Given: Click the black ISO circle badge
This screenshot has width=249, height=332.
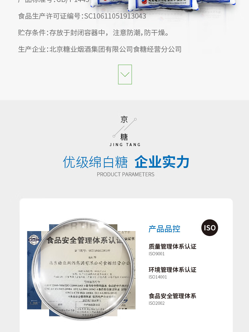Looking at the screenshot, I should pos(209,228).
